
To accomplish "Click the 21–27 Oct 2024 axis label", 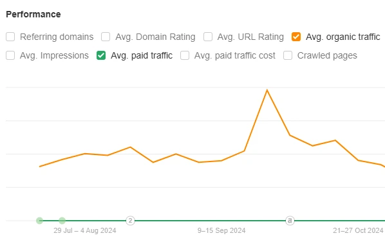I will 358,231.
